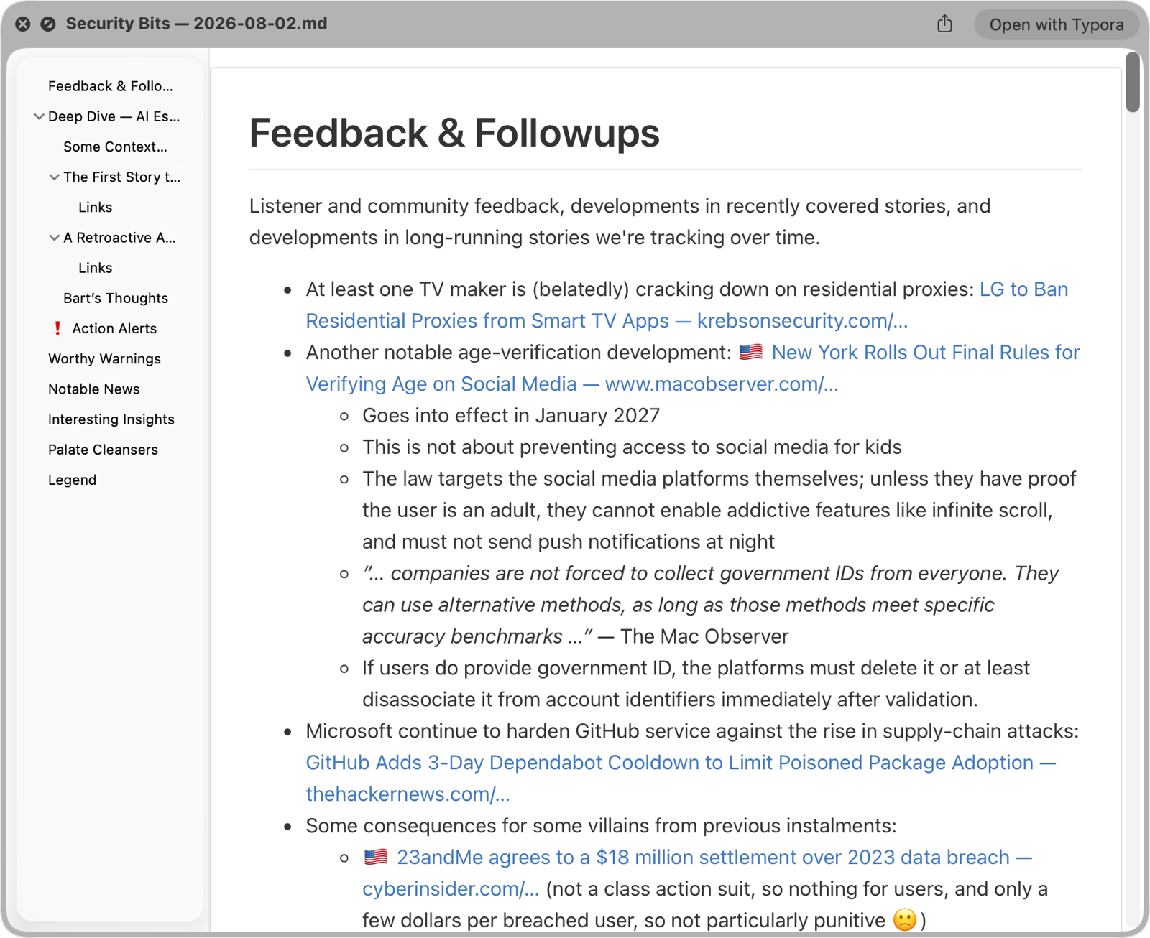Viewport: 1150px width, 938px height.
Task: Click the US flag before 23andMe link
Action: pos(376,857)
